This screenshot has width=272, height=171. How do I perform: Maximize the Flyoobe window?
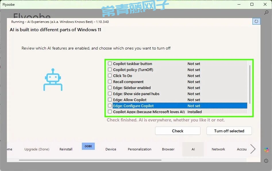point(252,4)
